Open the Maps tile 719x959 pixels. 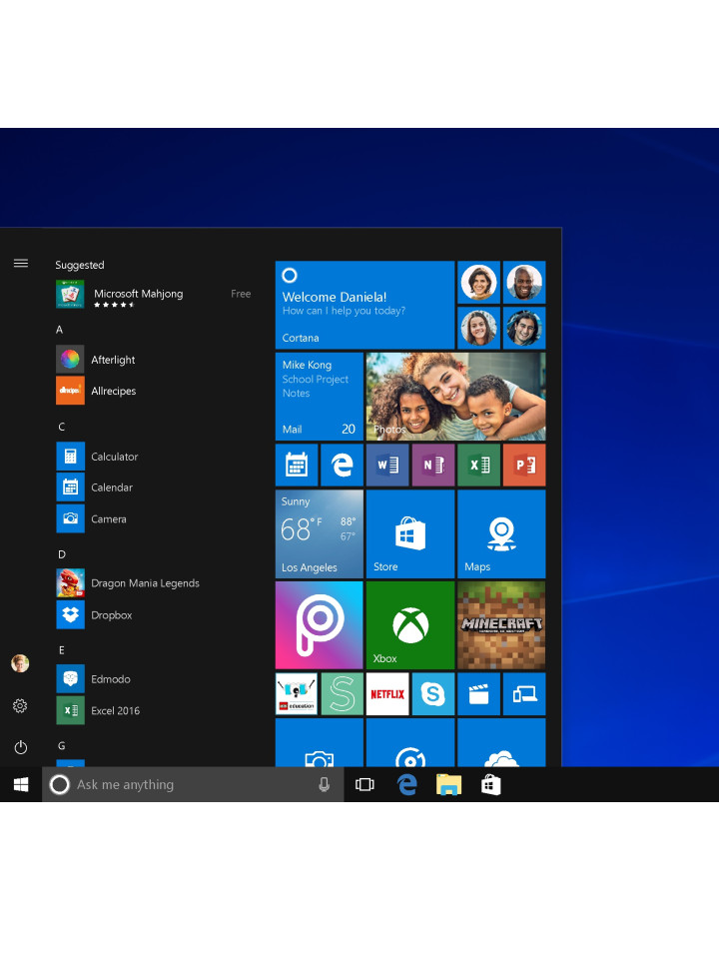(x=501, y=533)
